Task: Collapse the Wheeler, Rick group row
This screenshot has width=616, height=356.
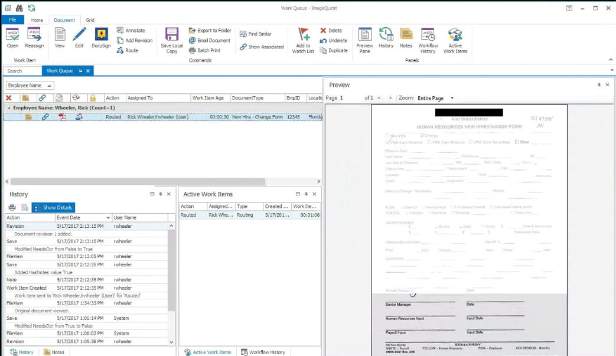Action: click(9, 107)
